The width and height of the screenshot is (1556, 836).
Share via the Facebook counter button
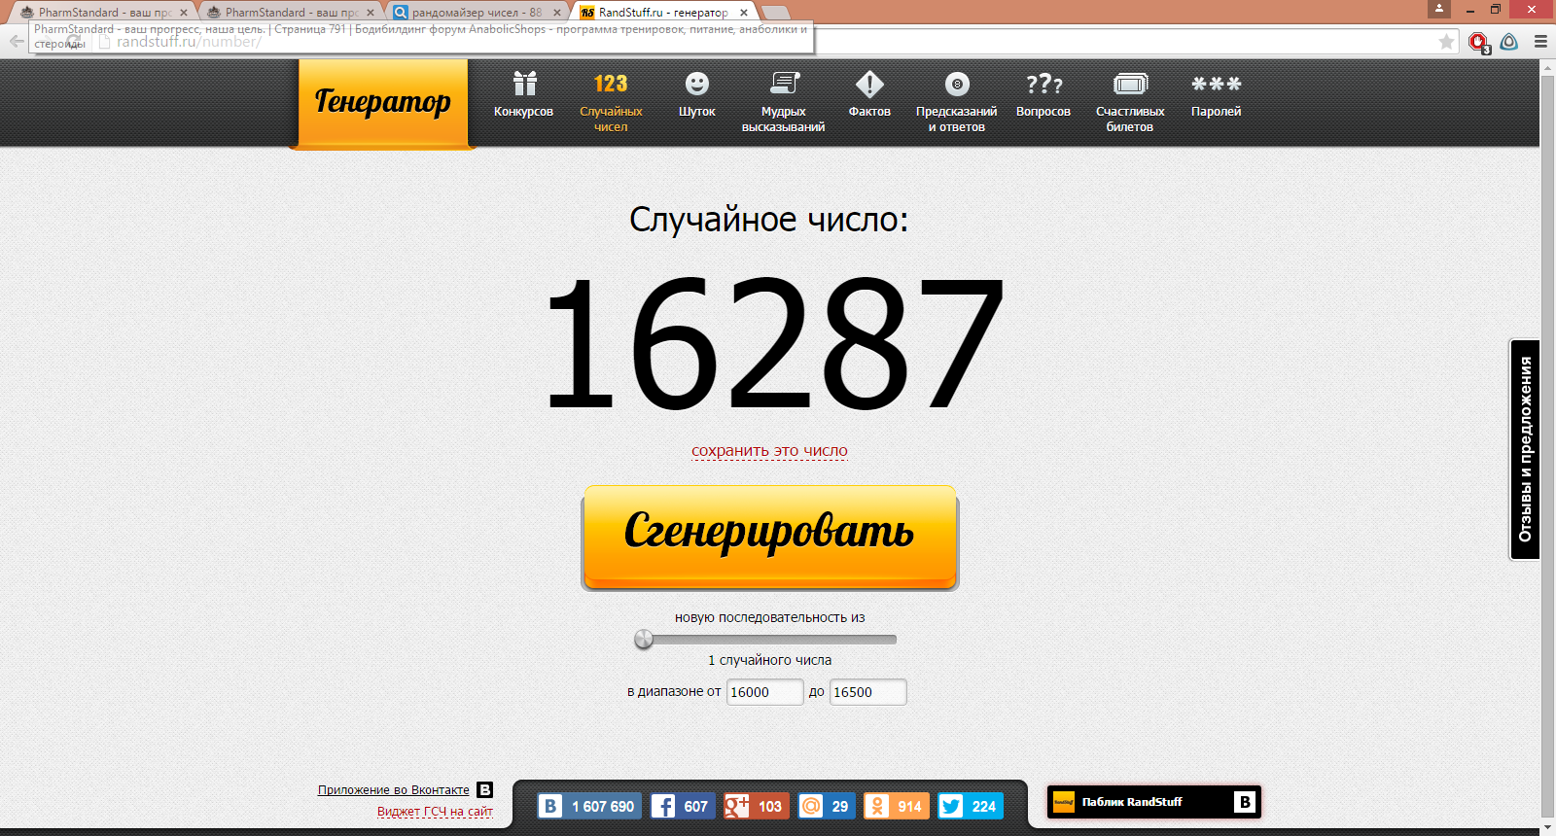pyautogui.click(x=682, y=806)
